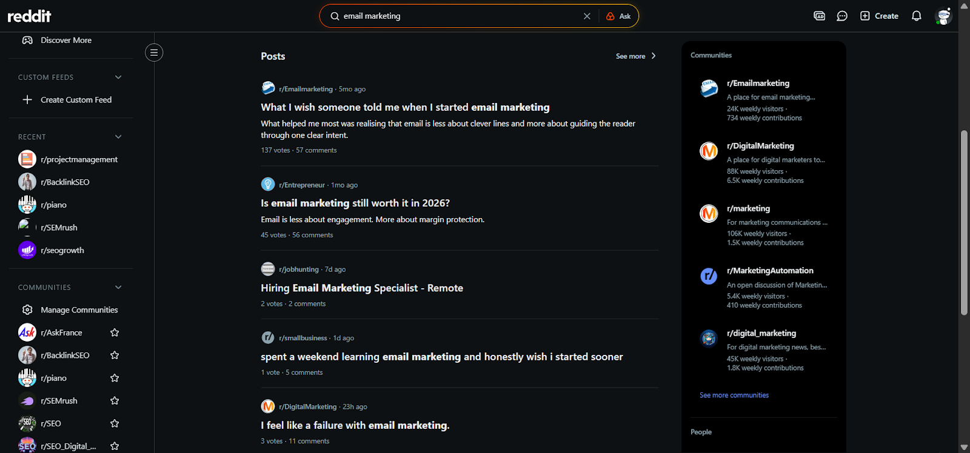Open the Manage Communities gear icon
Image resolution: width=970 pixels, height=453 pixels.
(27, 309)
